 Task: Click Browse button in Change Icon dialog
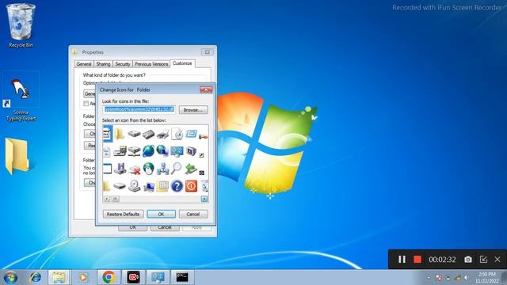coord(193,110)
